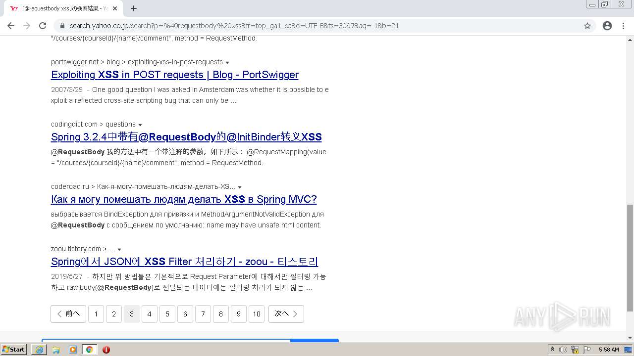Open the Chrome three-dot menu
This screenshot has width=634, height=356.
[x=623, y=26]
